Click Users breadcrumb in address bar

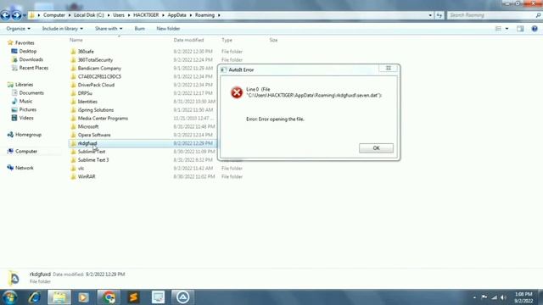(x=119, y=15)
